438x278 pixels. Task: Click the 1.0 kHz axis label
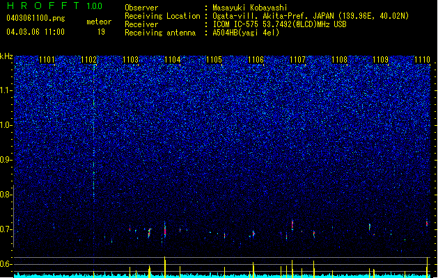[x=6, y=125]
